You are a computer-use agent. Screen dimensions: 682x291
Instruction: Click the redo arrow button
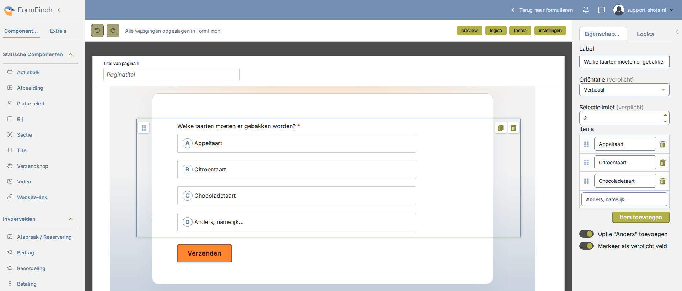point(113,31)
